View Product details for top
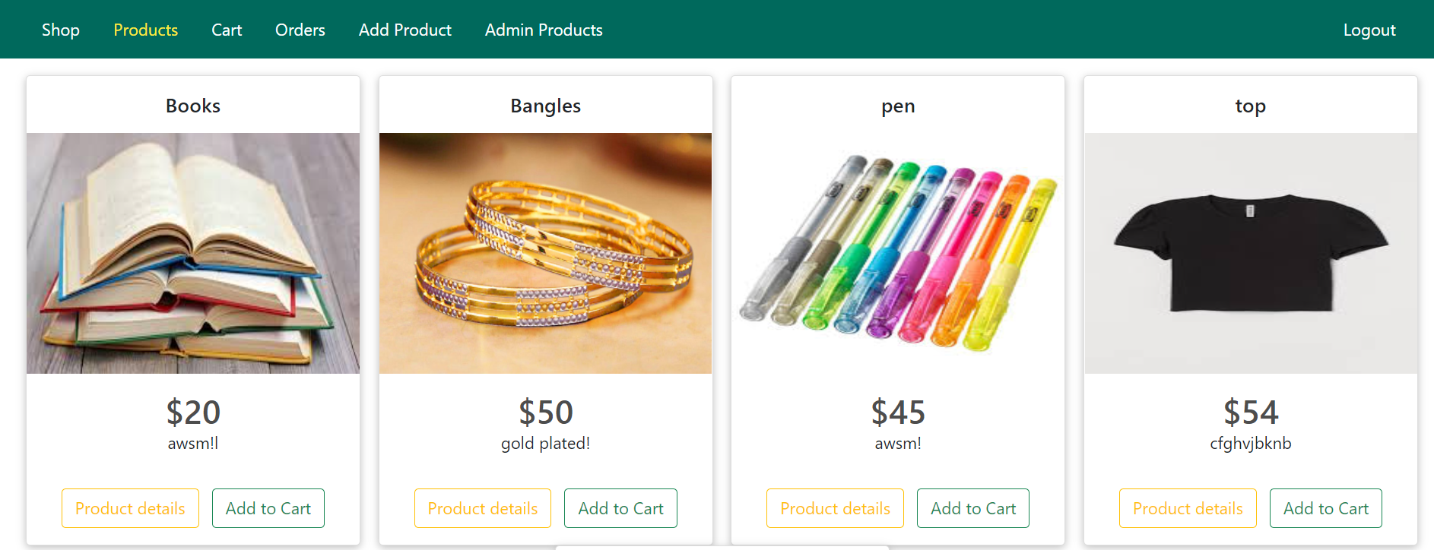The width and height of the screenshot is (1434, 550). (1188, 508)
